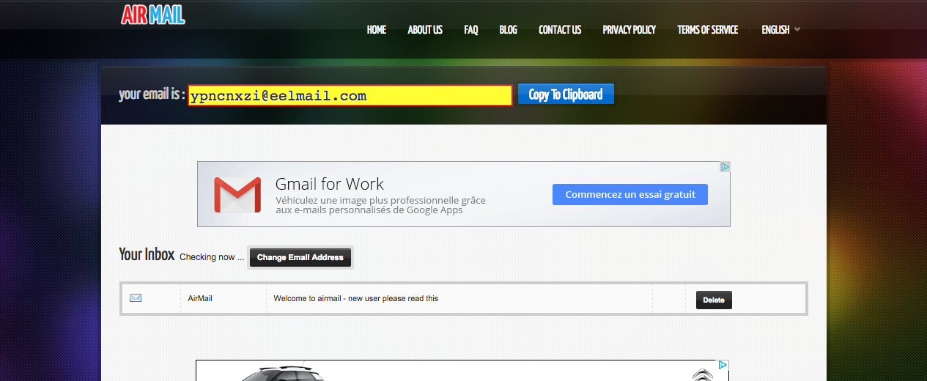
Task: Delete the AirMail welcome message
Action: pyautogui.click(x=713, y=300)
